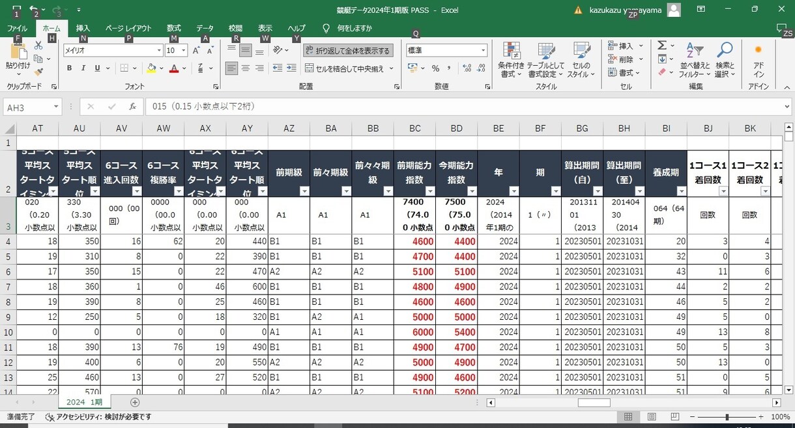Viewport: 795px width, 428px height.
Task: Switch to Page Break Preview in status bar
Action: click(x=674, y=417)
